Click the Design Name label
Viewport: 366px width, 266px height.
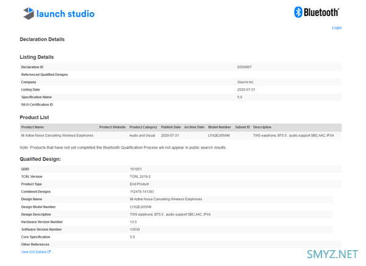coord(32,199)
